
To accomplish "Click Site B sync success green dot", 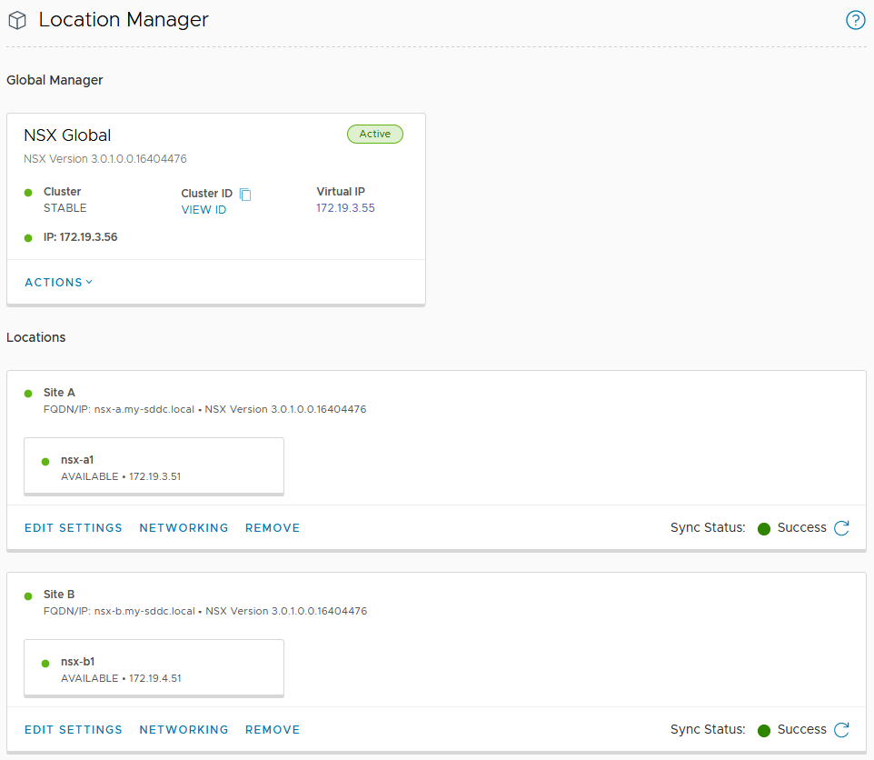I will [x=764, y=730].
